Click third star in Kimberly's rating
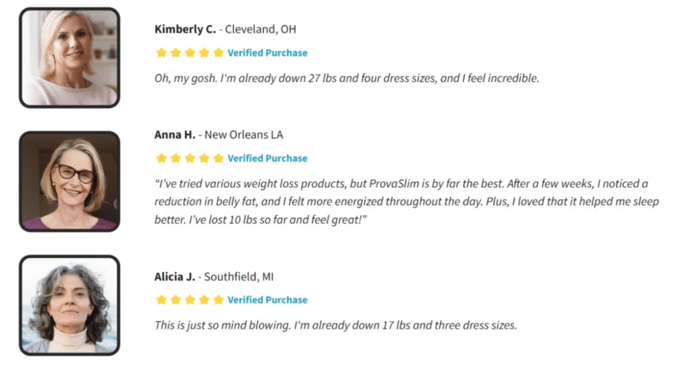The width and height of the screenshot is (676, 365). [x=189, y=53]
